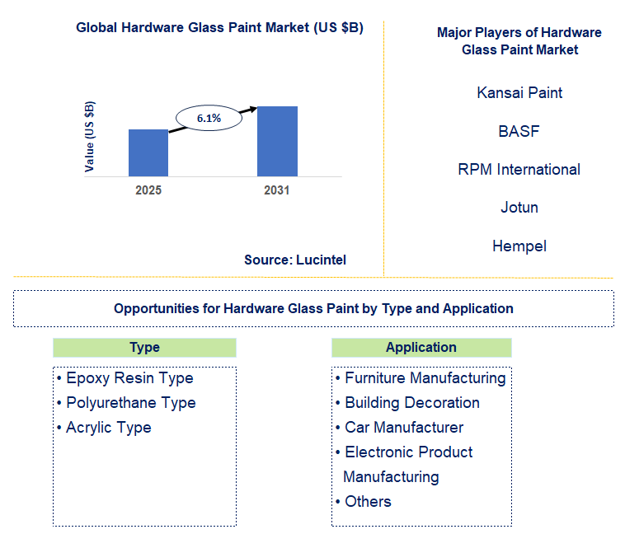Viewport: 639px width, 548px height.
Task: Select Polyurethane Type bullet
Action: [127, 403]
